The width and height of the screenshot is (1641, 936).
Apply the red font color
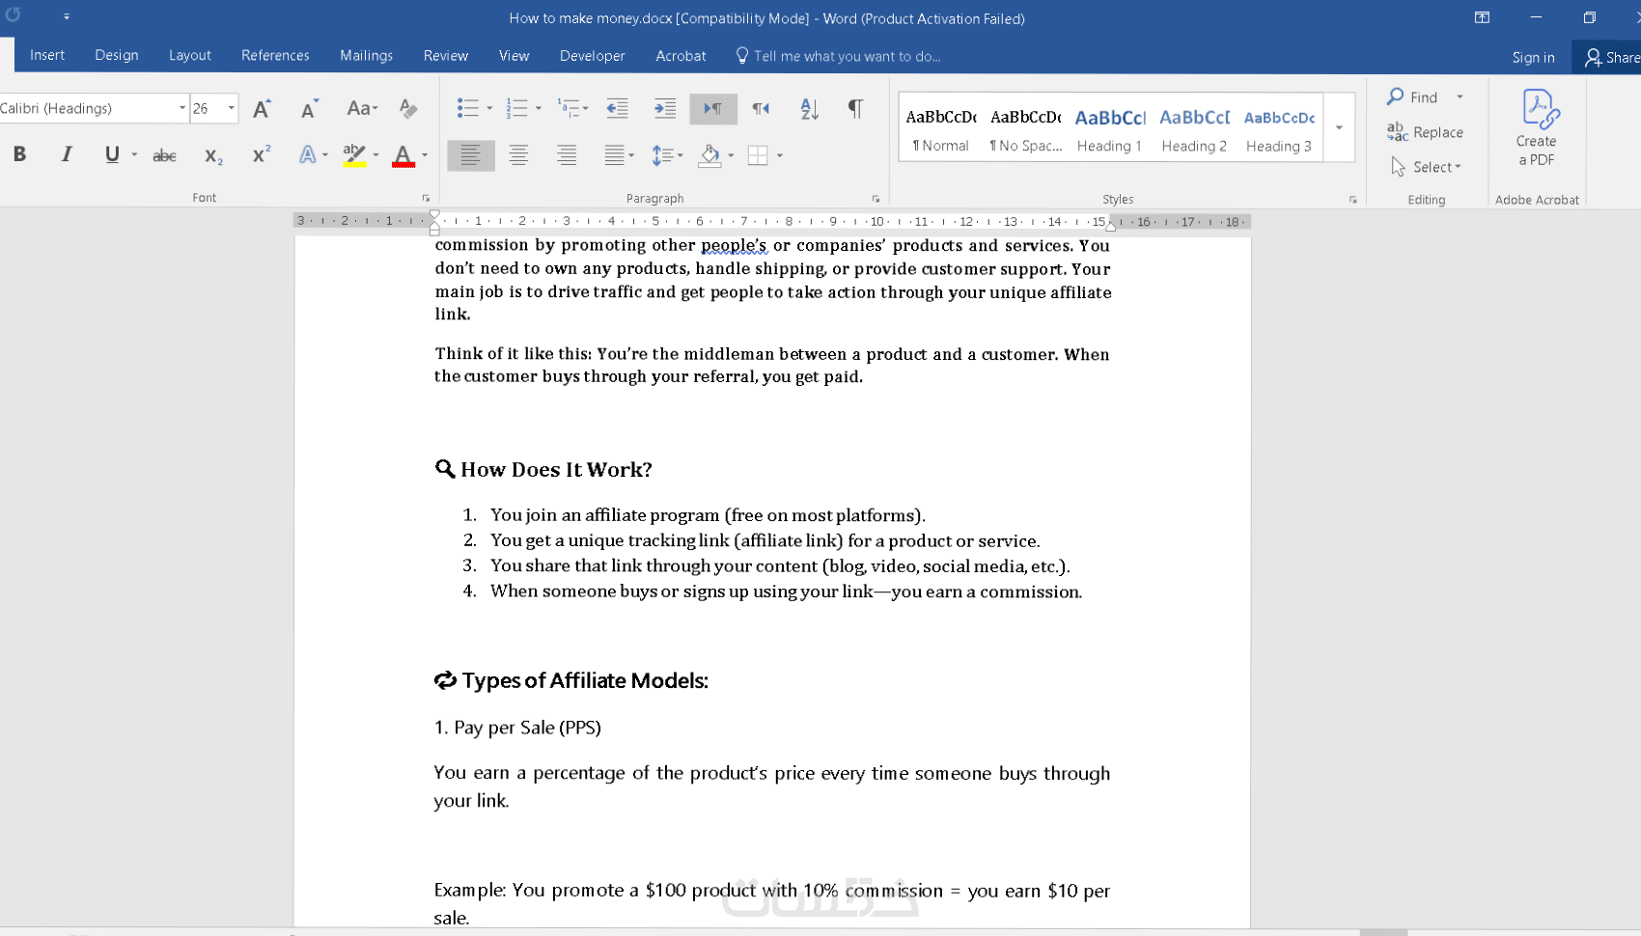coord(403,155)
